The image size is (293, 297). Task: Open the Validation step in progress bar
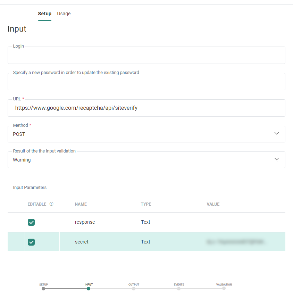point(224,288)
